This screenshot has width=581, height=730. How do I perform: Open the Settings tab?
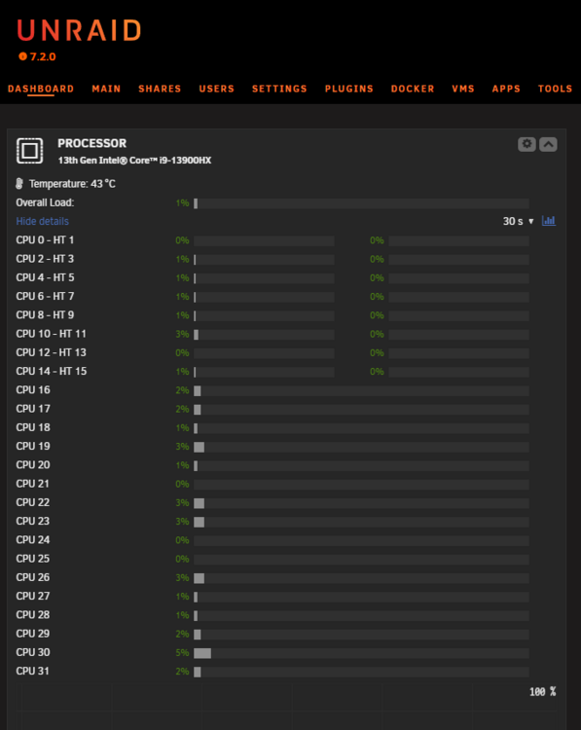(x=279, y=89)
